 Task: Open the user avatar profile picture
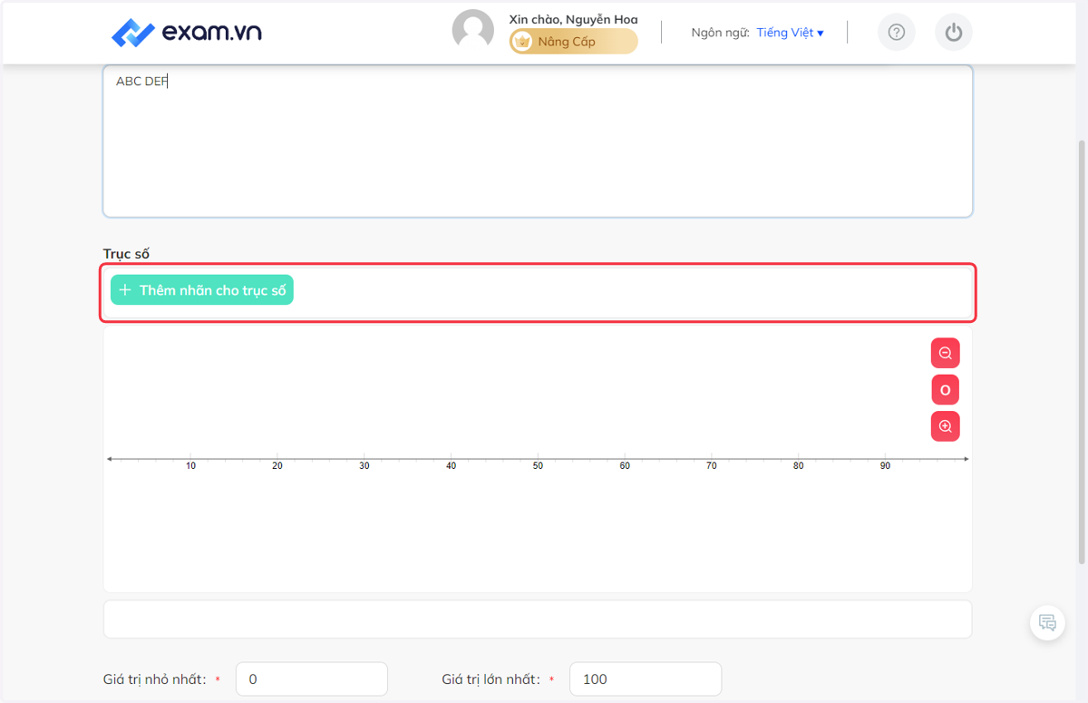[473, 30]
